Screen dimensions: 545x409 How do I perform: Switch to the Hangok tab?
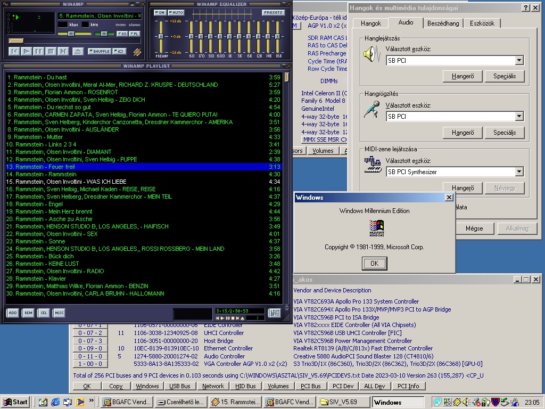[371, 23]
